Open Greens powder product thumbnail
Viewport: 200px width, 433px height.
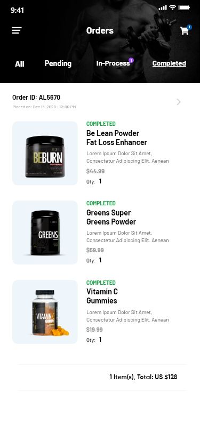click(x=45, y=232)
